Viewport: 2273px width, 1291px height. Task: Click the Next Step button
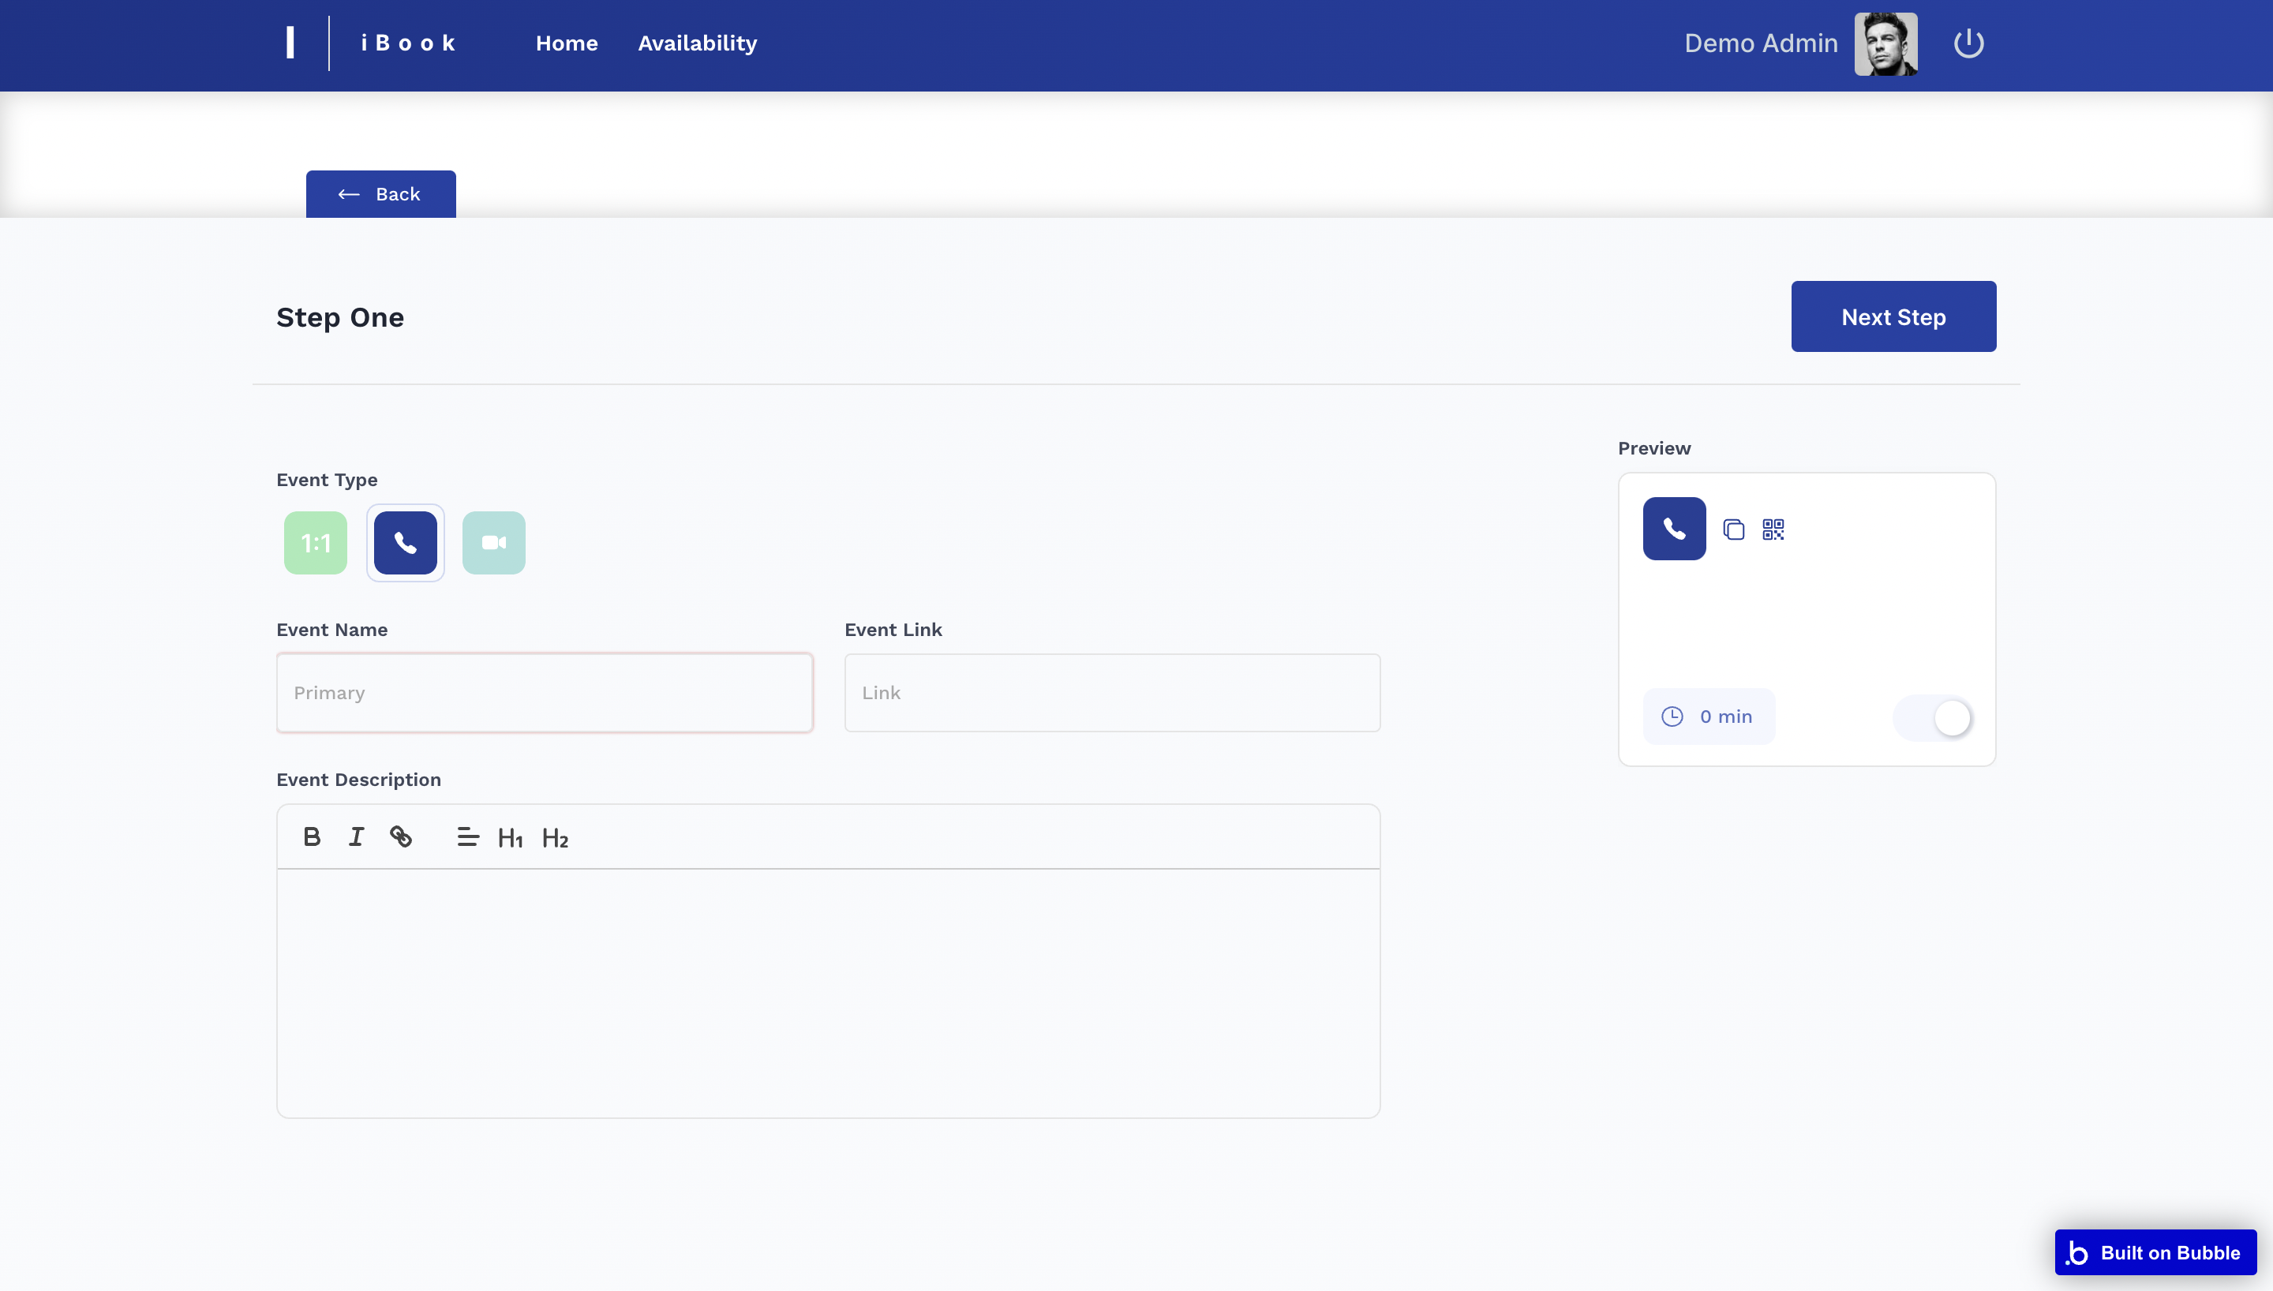coord(1893,316)
